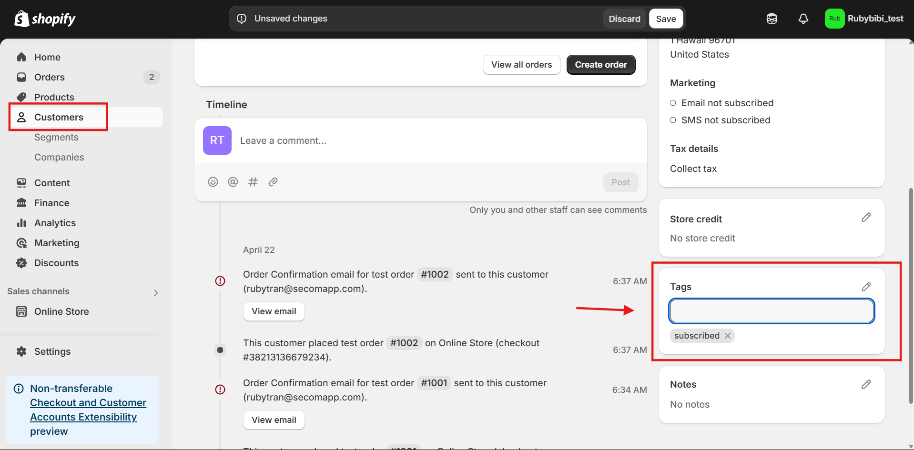
Task: Click the Home house icon
Action: [21, 57]
